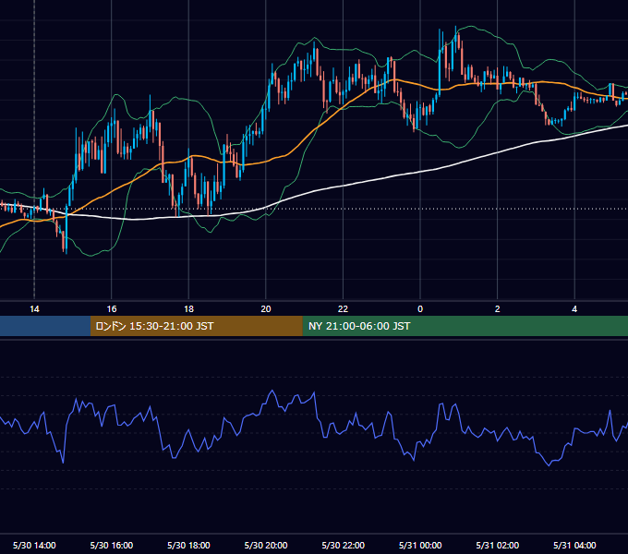Click the 5/31 04:00 date label

(574, 545)
